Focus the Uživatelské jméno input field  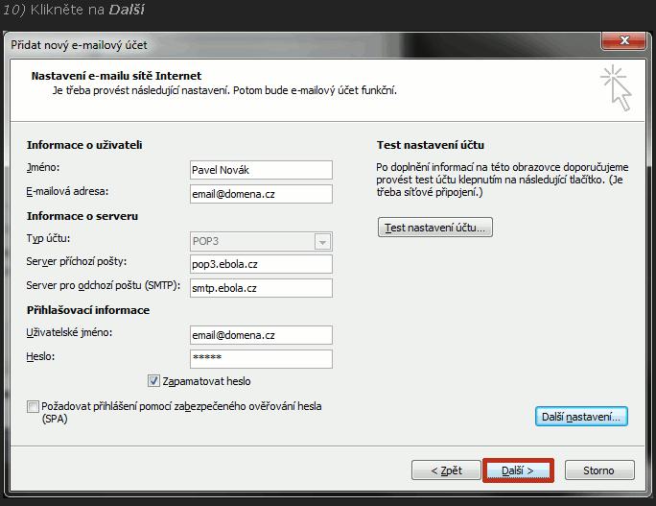tap(261, 335)
